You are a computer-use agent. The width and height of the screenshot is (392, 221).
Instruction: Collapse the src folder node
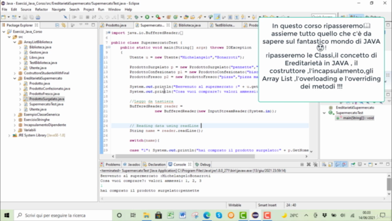(9, 37)
